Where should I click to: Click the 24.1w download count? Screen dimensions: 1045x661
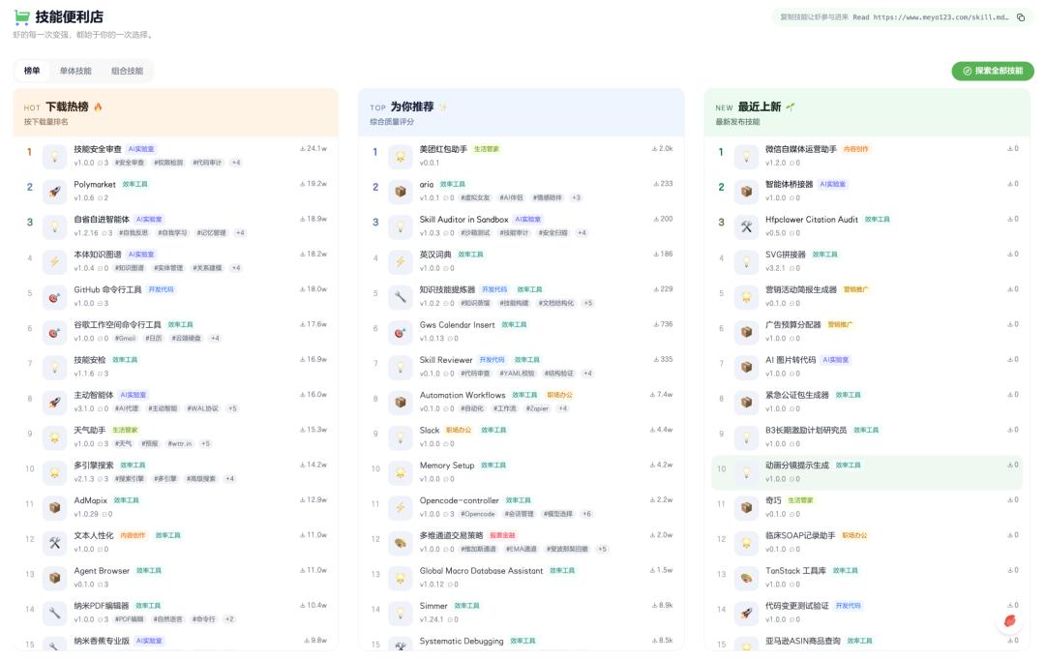pyautogui.click(x=313, y=149)
